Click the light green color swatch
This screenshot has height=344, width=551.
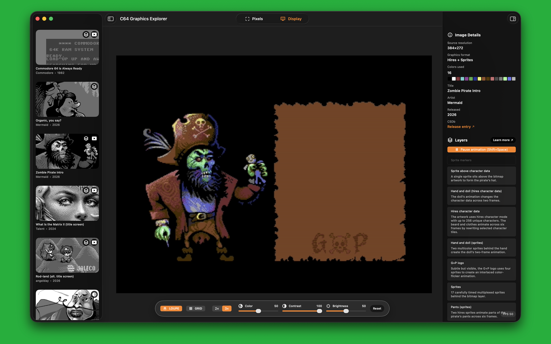pos(505,79)
